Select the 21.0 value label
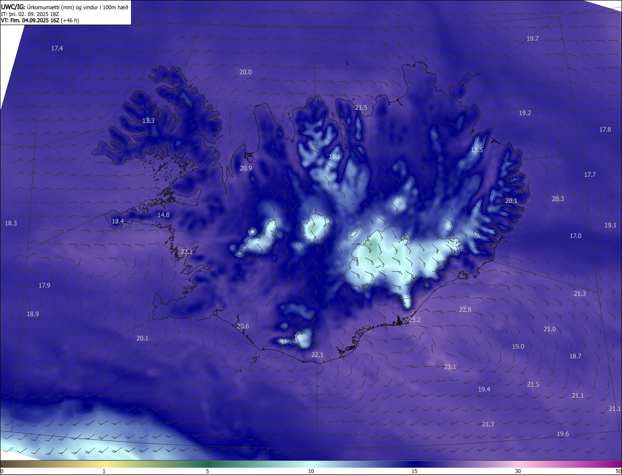 coord(550,329)
